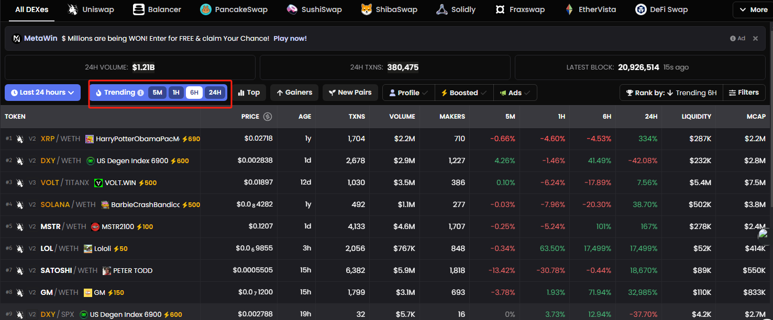Close the MetaWin ad banner
Image resolution: width=773 pixels, height=320 pixels.
(x=755, y=38)
